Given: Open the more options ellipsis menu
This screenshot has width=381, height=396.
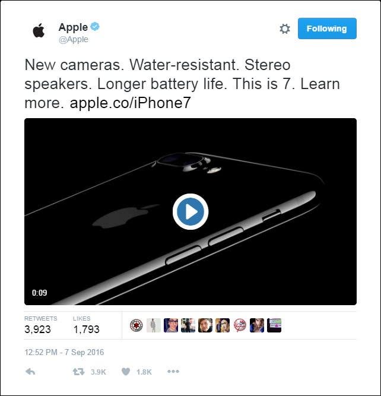Looking at the screenshot, I should 173,372.
